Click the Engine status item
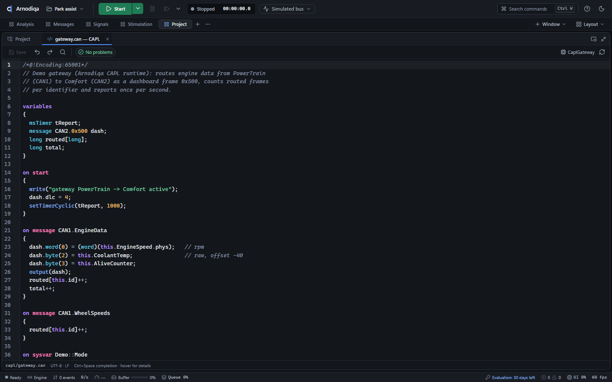 [x=37, y=377]
